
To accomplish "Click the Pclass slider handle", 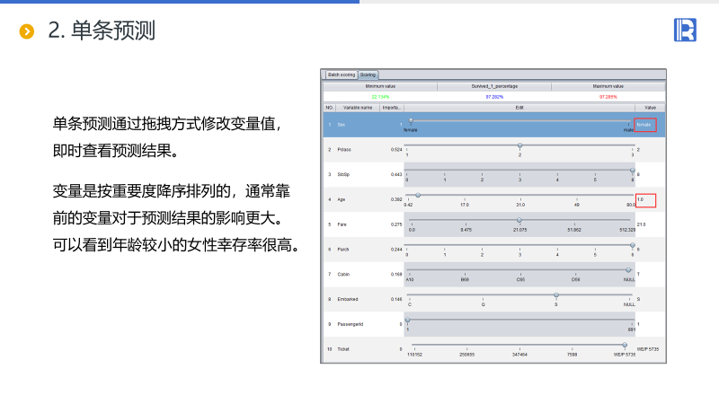I will coord(519,145).
